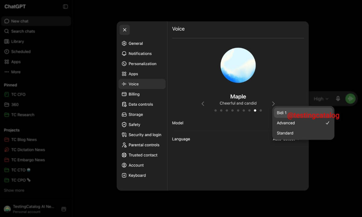Open the Trusted contact tab
Viewport: 362px width, 217px height.
point(142,155)
